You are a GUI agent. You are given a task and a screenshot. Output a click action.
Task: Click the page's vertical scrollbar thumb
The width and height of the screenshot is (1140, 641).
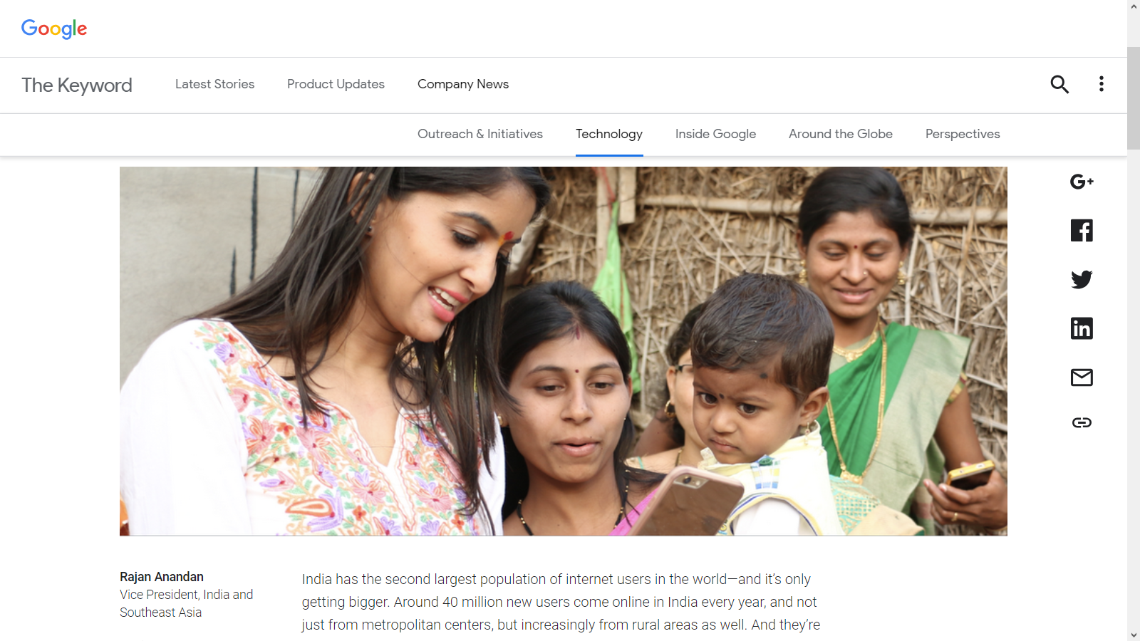point(1134,98)
